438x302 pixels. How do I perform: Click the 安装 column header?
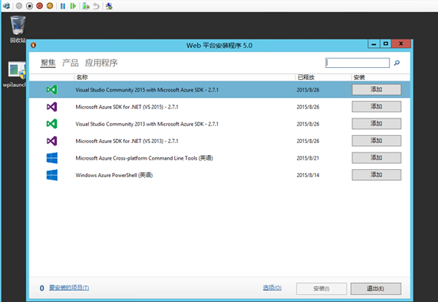380,77
